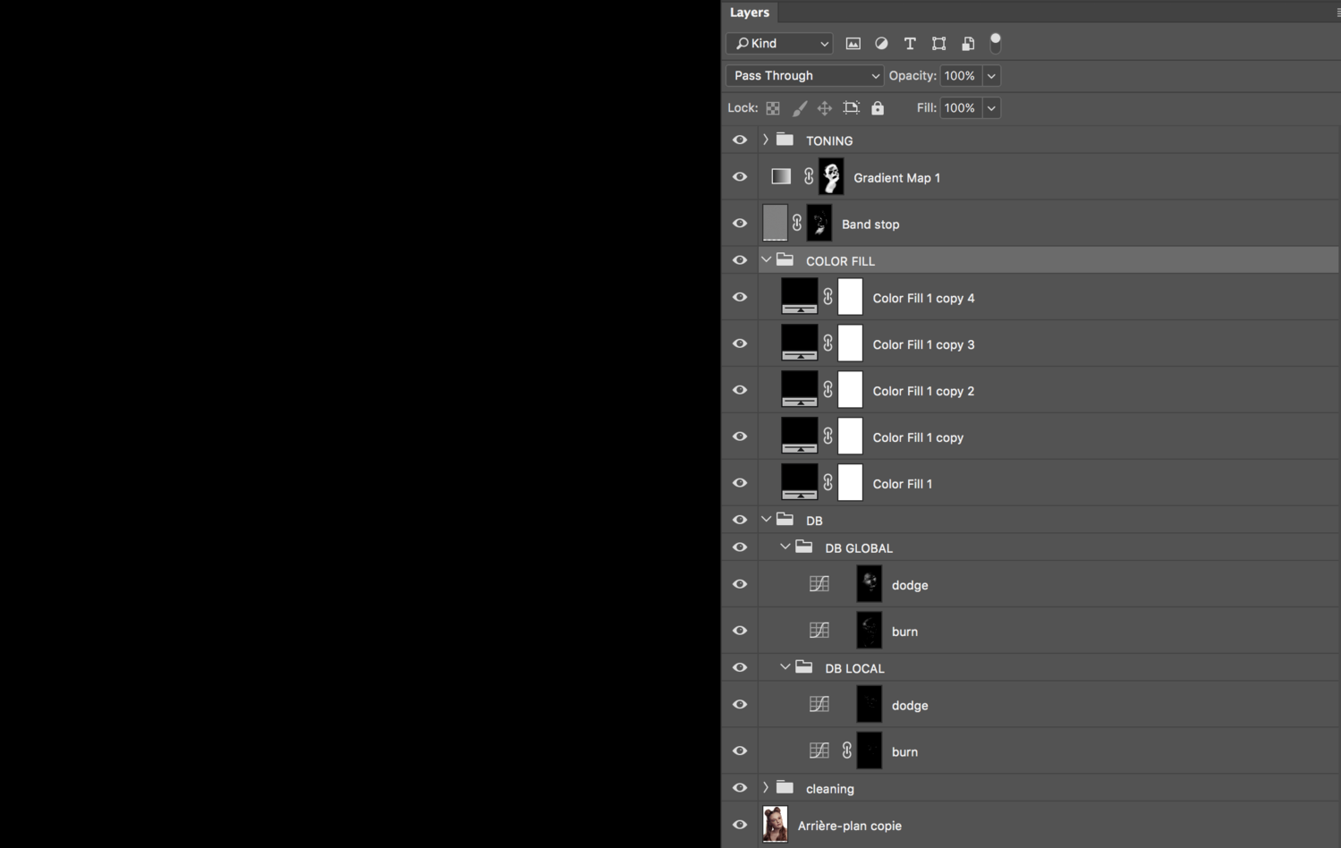Open the Opacity slider dropdown arrow
This screenshot has width=1341, height=848.
[x=991, y=76]
